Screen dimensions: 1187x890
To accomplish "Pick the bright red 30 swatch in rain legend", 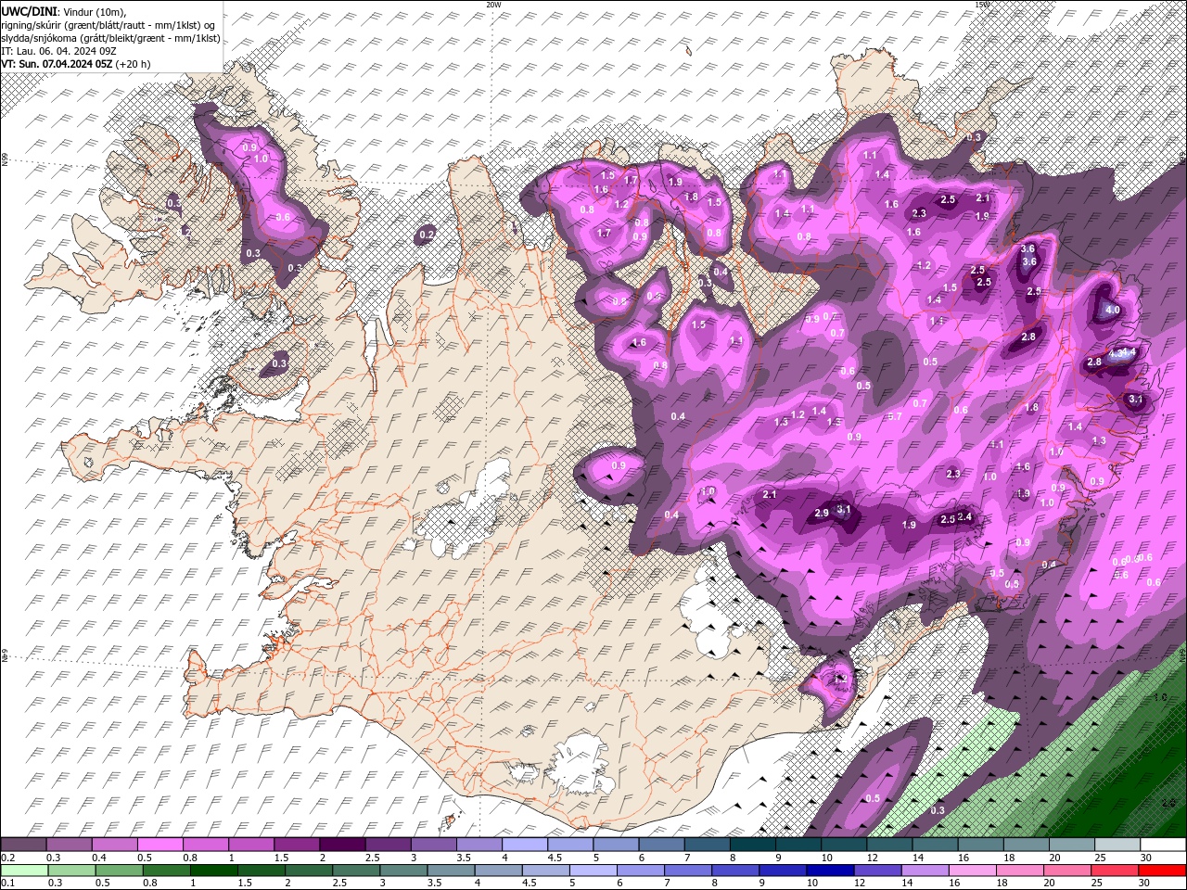I will (1163, 871).
